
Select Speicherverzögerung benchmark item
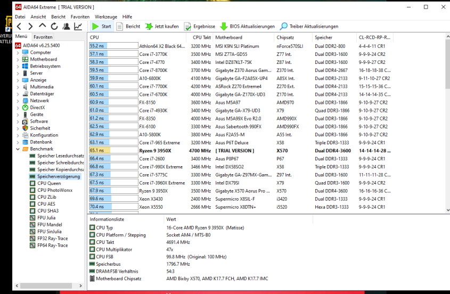[55, 176]
